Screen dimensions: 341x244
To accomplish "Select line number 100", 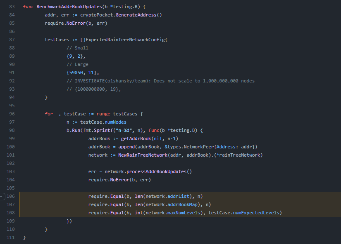I will [x=11, y=147].
